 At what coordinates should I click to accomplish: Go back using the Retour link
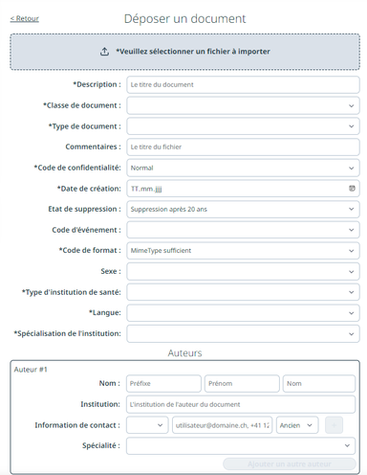click(x=25, y=18)
